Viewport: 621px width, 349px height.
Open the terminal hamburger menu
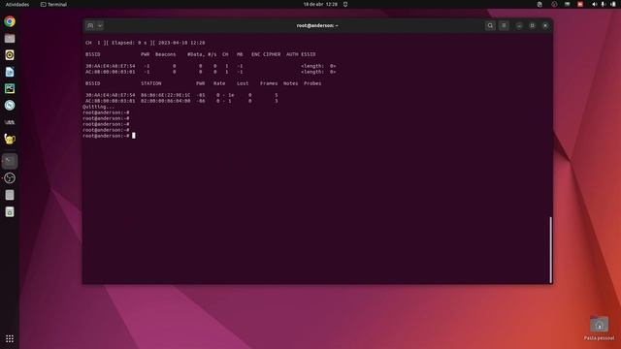[x=504, y=26]
